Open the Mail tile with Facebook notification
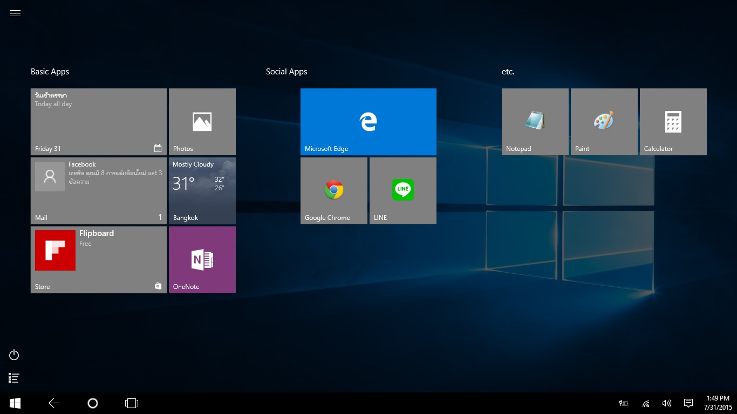 99,191
